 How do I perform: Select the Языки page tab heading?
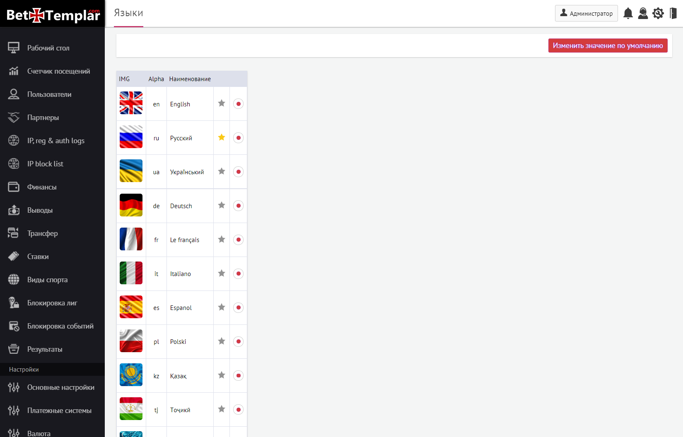[128, 13]
